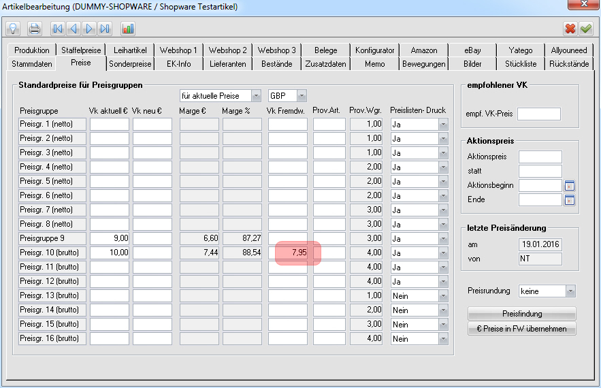Open Preislisten-Druck dropdown for Preisgr. 13

point(444,296)
